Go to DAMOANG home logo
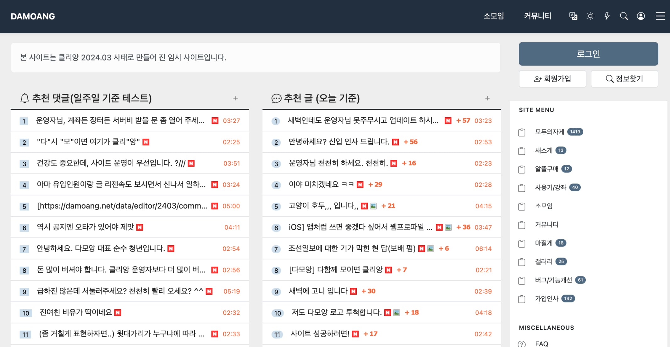 [33, 16]
